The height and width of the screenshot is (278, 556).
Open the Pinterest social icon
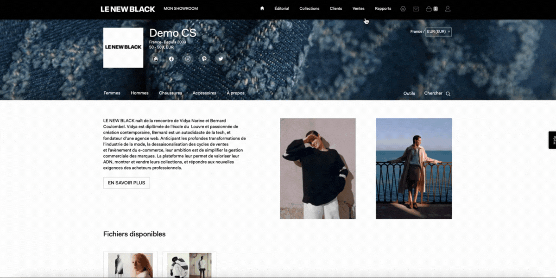coord(204,59)
